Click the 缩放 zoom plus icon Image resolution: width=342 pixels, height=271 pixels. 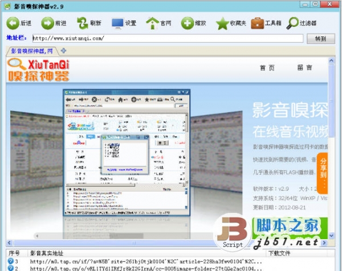[x=187, y=23]
